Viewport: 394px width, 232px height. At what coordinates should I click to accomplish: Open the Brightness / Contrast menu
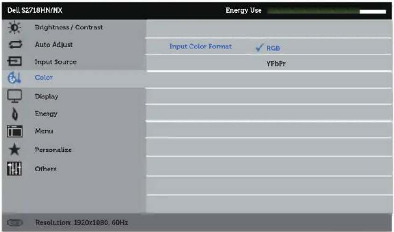(69, 27)
